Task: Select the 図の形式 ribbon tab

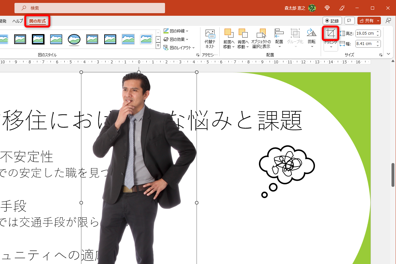Action: tap(37, 20)
